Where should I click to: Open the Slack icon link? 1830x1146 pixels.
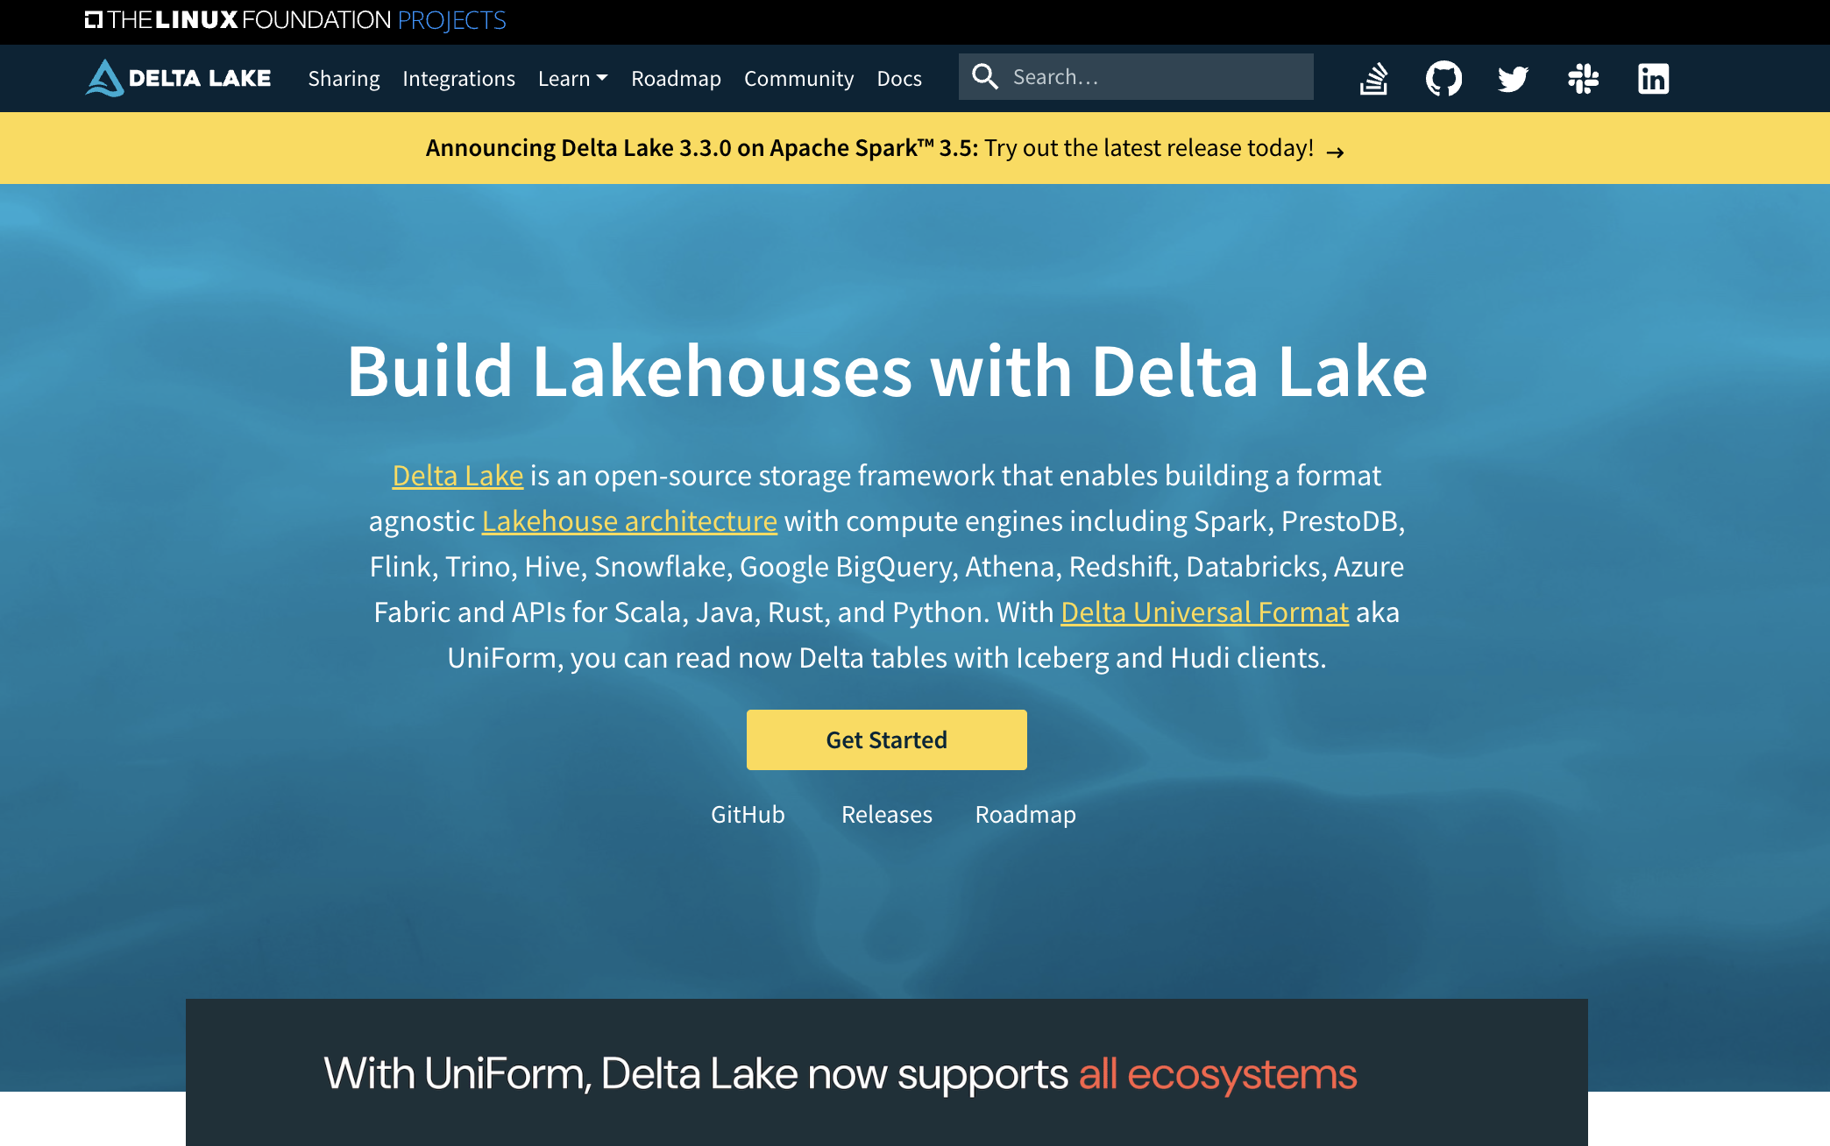point(1583,78)
